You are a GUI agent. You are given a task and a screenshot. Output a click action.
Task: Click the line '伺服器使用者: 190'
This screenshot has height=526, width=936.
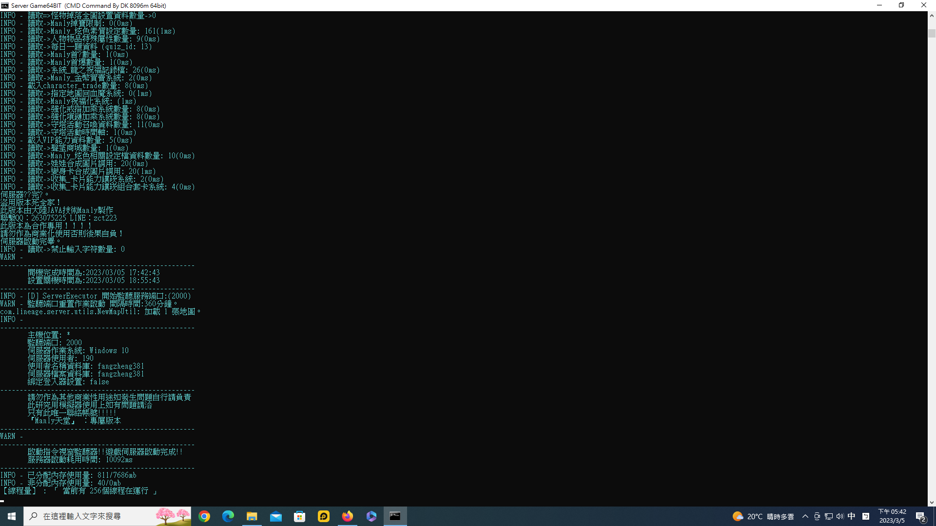point(60,358)
